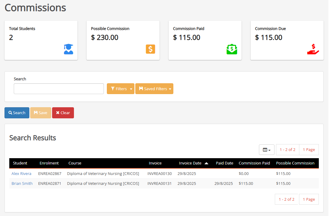
Task: Click the bottom '1 - 2 of 2' record count
Action: 286,200
